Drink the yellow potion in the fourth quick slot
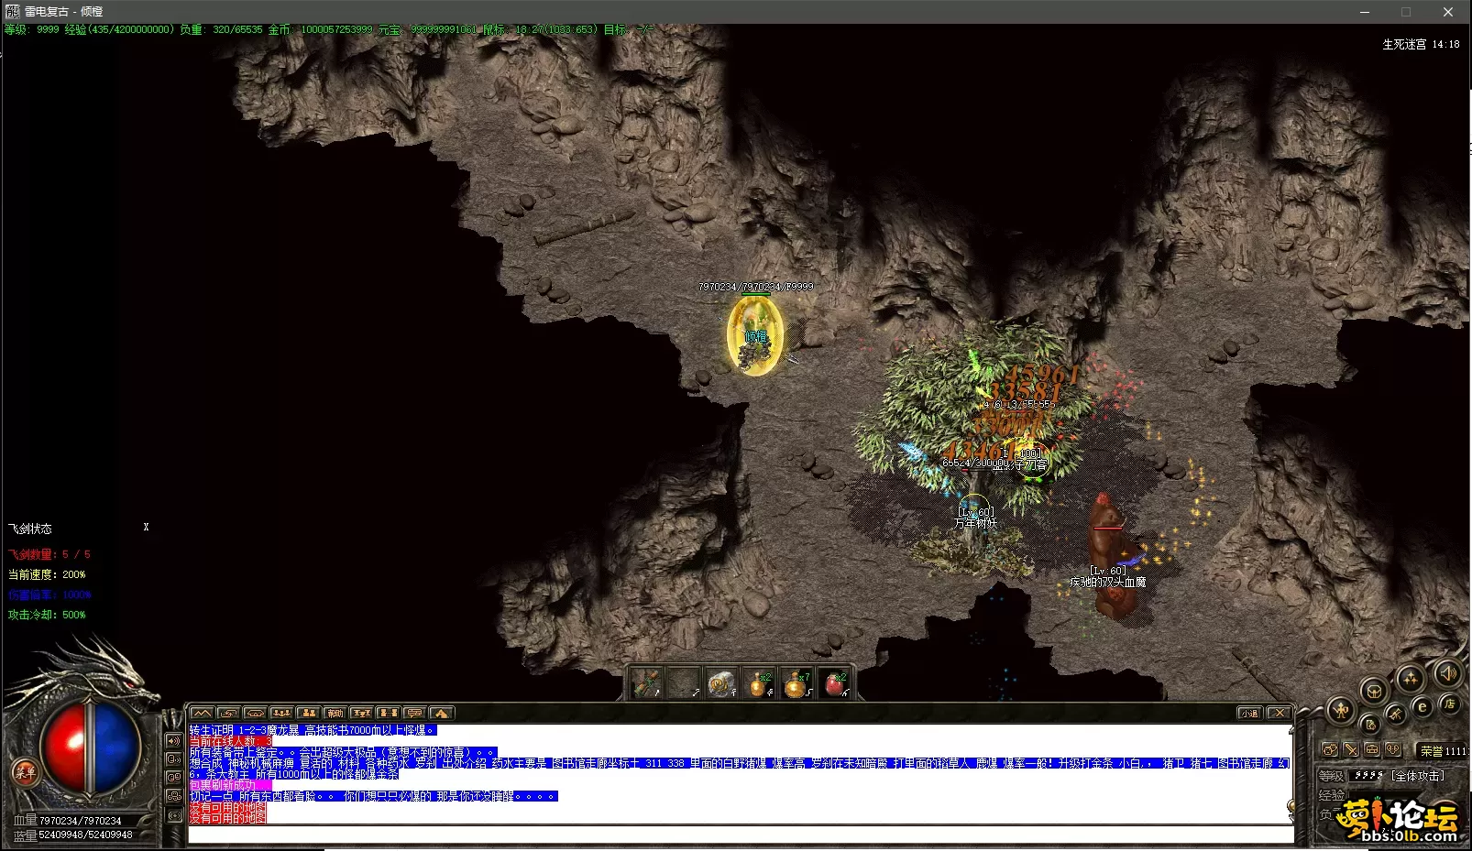Image resolution: width=1472 pixels, height=851 pixels. point(759,683)
